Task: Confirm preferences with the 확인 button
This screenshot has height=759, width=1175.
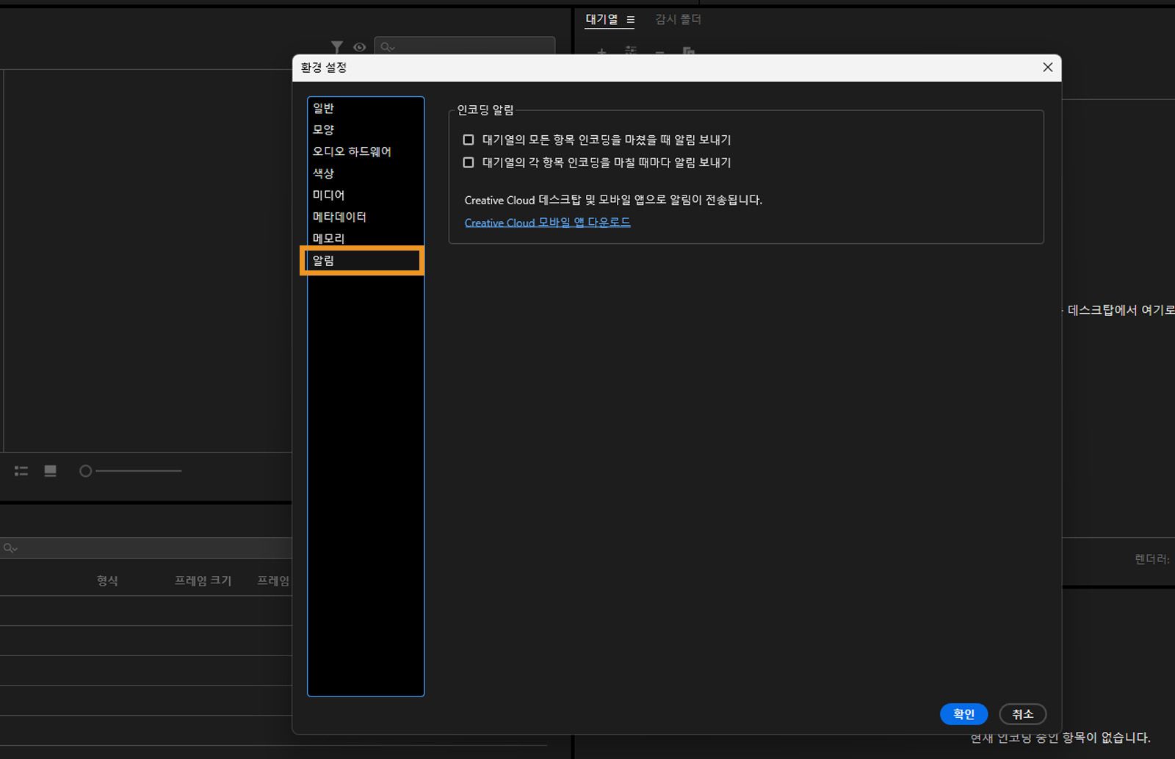Action: 963,713
